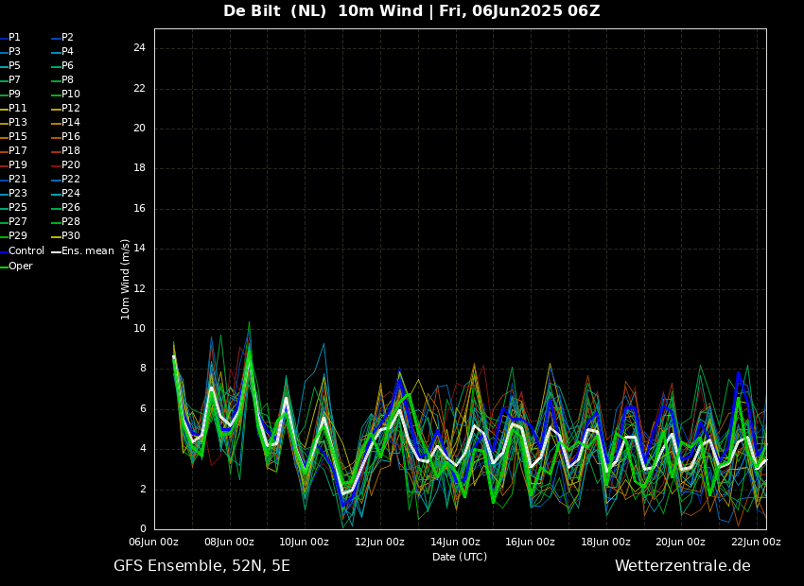804x586 pixels.
Task: Click the Wetterzentrale.de text
Action: pyautogui.click(x=682, y=566)
